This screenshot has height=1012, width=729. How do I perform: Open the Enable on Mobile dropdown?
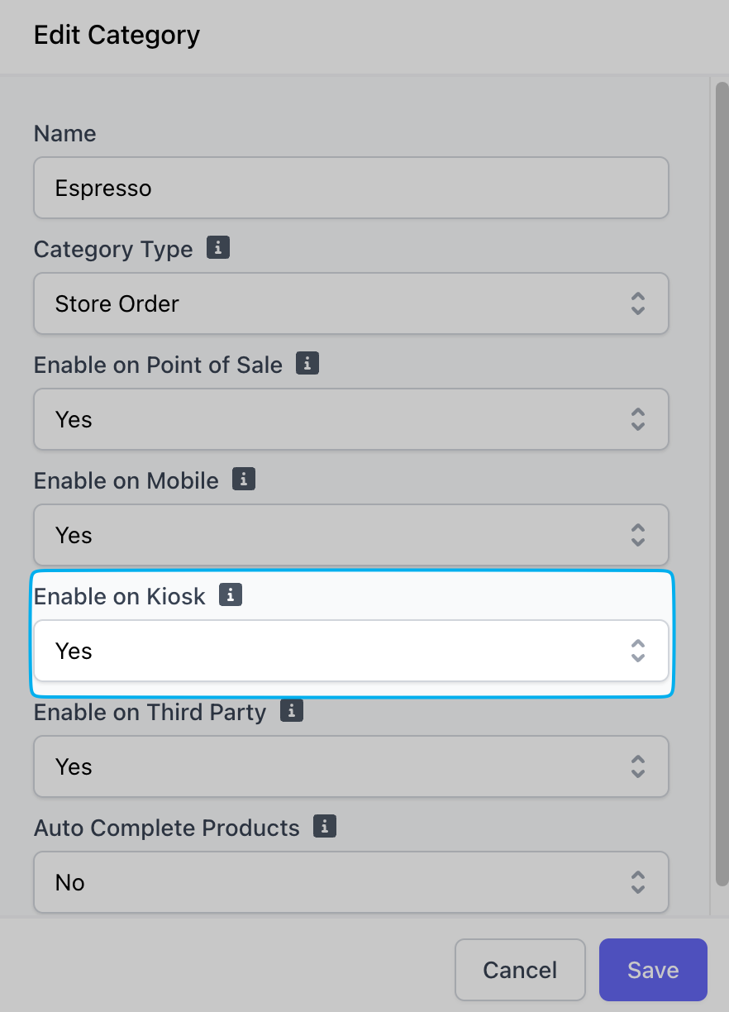coord(351,535)
